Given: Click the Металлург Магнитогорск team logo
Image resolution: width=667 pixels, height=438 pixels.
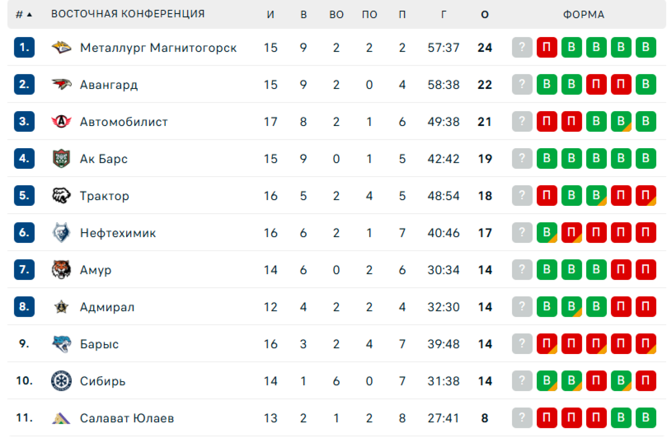Looking at the screenshot, I should coord(61,47).
